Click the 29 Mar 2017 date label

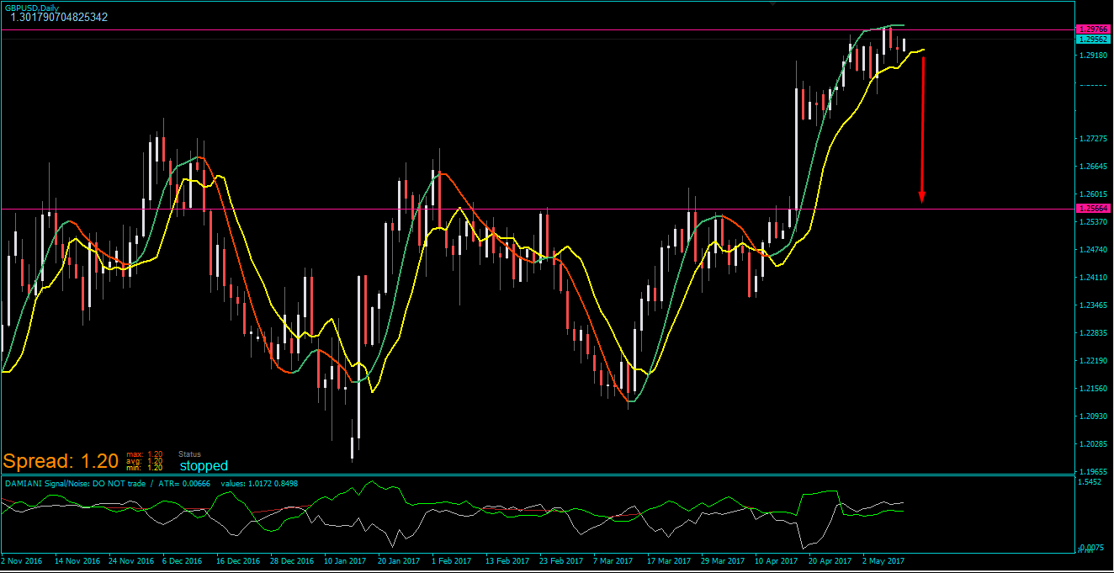pos(722,560)
